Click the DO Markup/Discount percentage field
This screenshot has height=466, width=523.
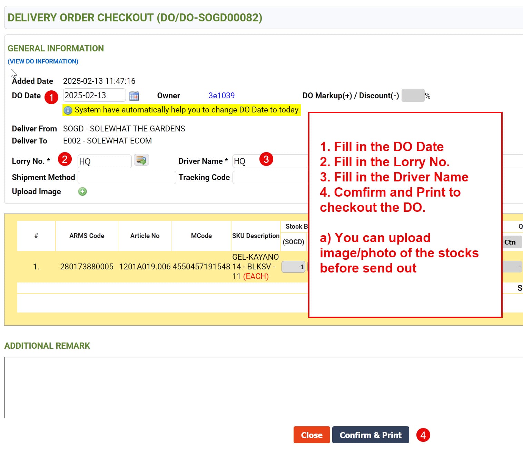point(413,96)
